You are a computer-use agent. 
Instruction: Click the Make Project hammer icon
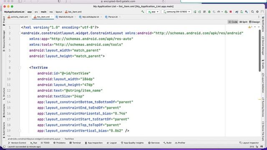[143, 12]
